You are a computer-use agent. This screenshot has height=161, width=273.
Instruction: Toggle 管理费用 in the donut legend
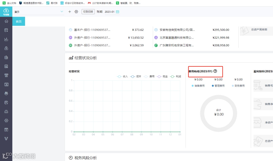[x=218, y=86]
